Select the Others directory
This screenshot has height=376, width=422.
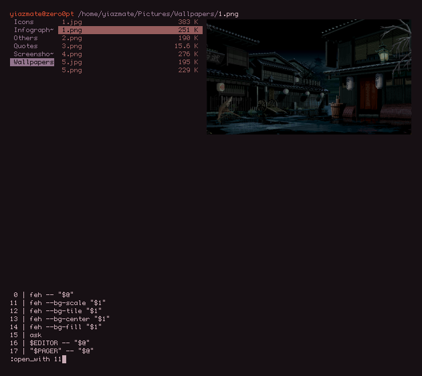coord(26,38)
